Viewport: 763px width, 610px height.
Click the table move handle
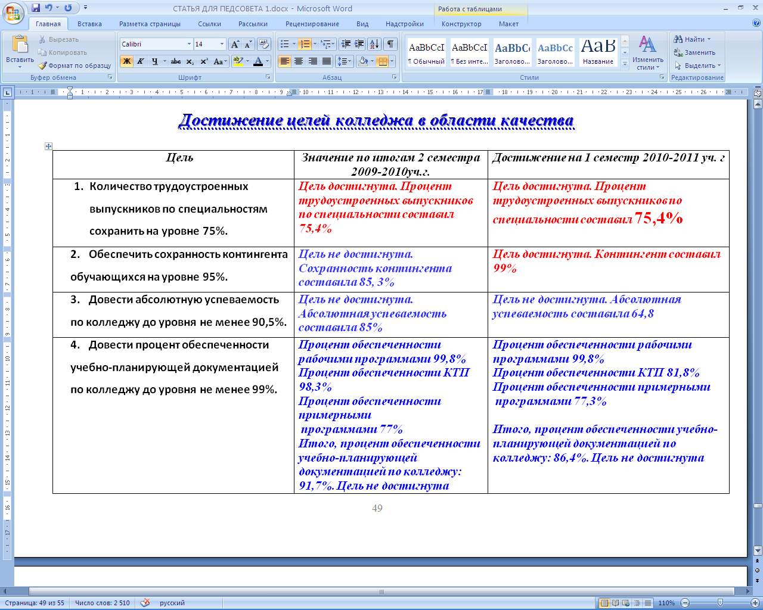click(48, 146)
